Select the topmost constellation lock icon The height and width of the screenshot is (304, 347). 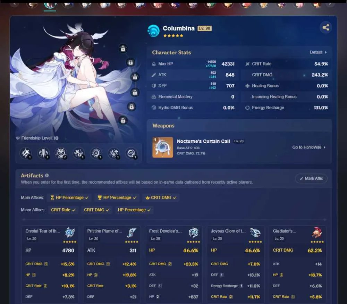tap(123, 48)
